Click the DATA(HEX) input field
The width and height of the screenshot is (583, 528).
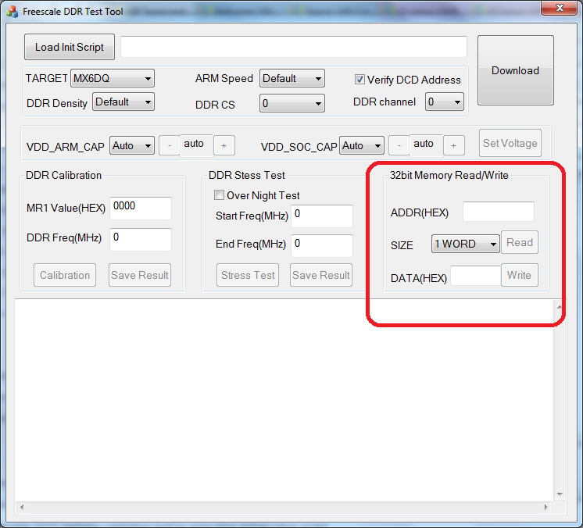pyautogui.click(x=476, y=276)
